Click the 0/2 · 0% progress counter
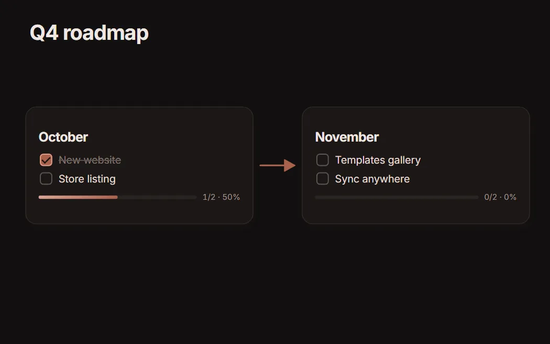Image resolution: width=550 pixels, height=344 pixels. [500, 197]
